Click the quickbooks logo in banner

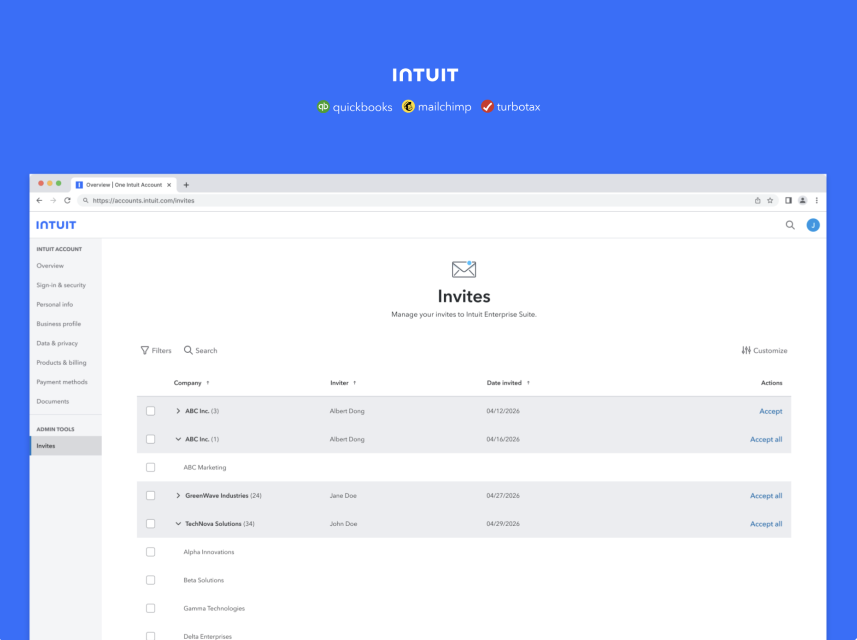354,107
